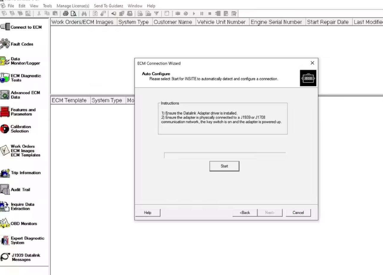Click the Connect to ECM sidebar icon
Image resolution: width=383 pixels, height=275 pixels.
5,27
